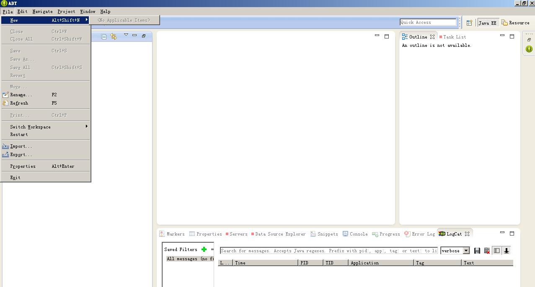Click the Save LogCat log icon
The width and height of the screenshot is (535, 287).
(477, 251)
